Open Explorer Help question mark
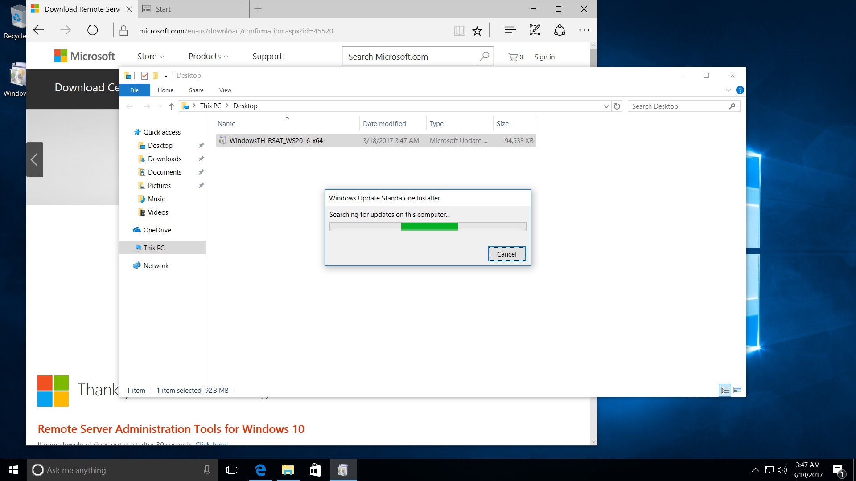The image size is (856, 481). [x=740, y=90]
